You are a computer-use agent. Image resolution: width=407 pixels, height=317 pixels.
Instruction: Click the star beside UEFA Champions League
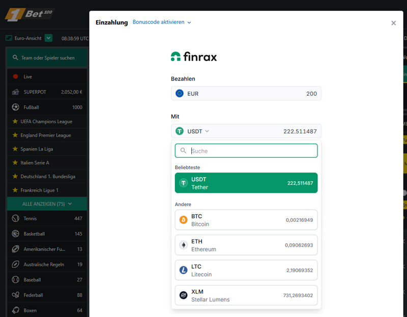click(x=15, y=121)
